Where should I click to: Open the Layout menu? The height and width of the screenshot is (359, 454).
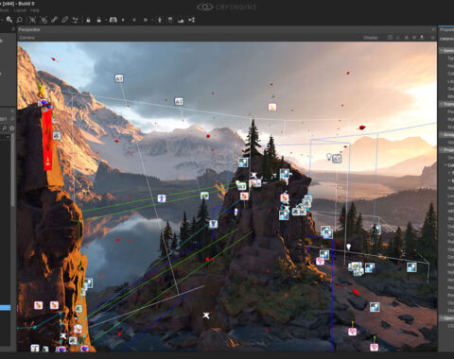tap(20, 10)
